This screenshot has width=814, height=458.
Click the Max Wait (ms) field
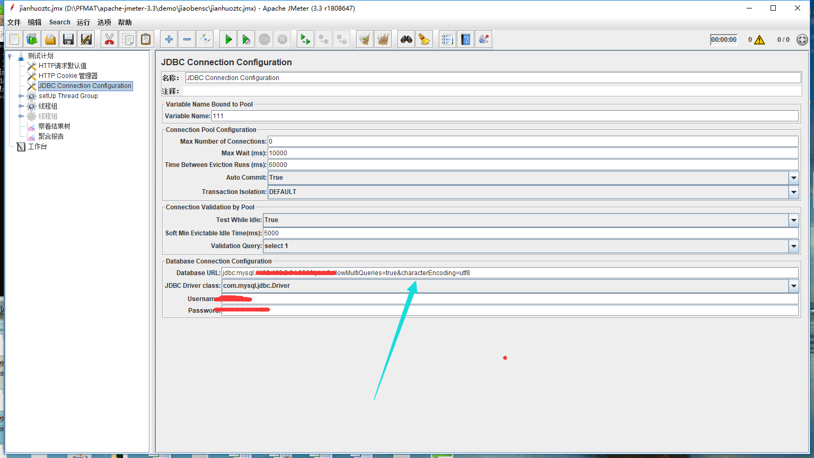point(533,153)
